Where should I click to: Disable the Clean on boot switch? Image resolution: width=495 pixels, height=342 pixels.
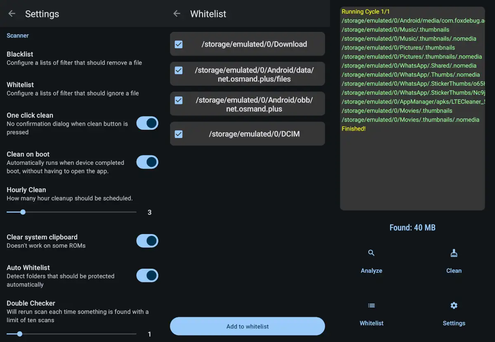[147, 162]
